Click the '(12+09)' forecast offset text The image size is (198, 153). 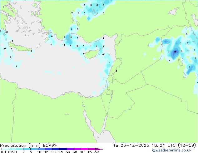point(187,146)
